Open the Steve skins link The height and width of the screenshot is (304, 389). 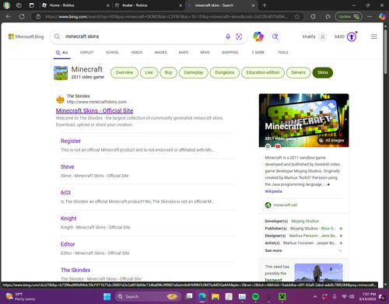pyautogui.click(x=68, y=167)
